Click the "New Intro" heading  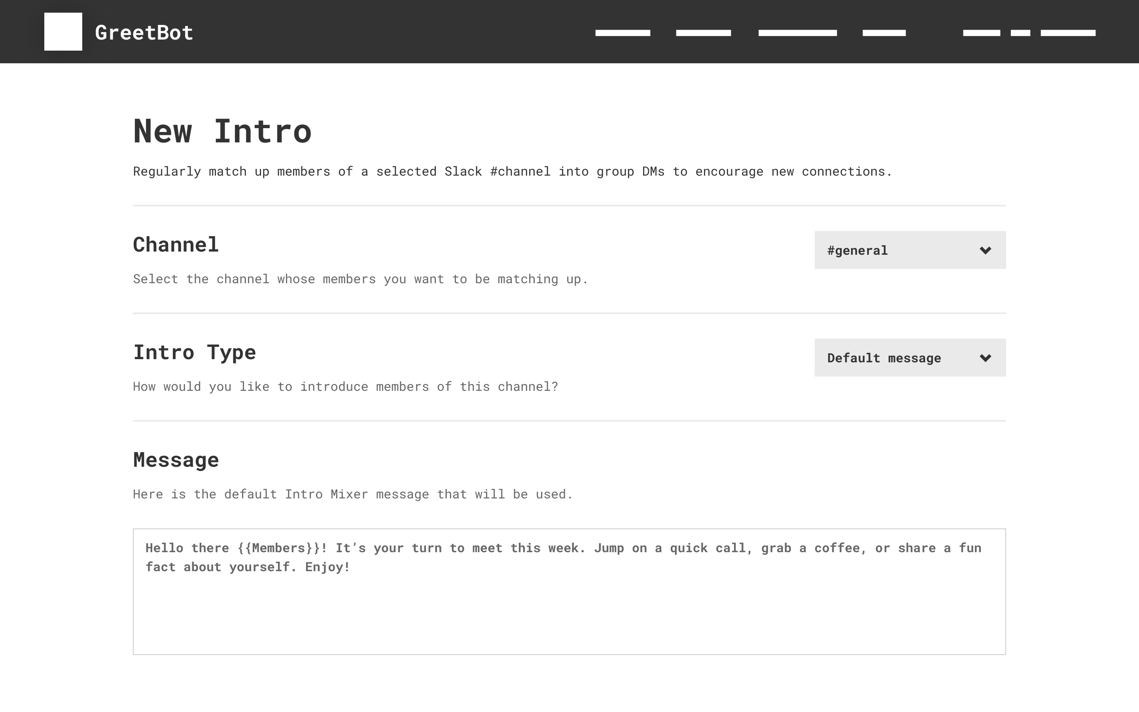coord(222,131)
